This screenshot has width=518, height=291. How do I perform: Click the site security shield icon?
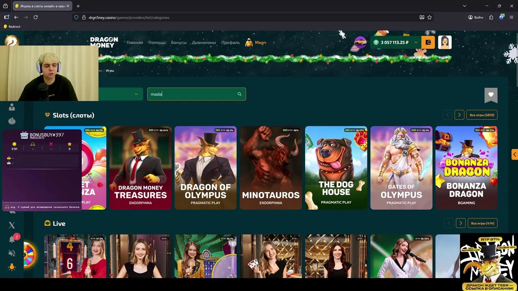tap(76, 17)
